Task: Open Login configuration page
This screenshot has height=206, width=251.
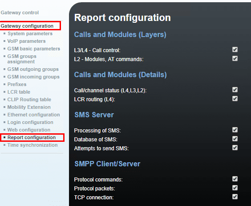Action: click(30, 122)
